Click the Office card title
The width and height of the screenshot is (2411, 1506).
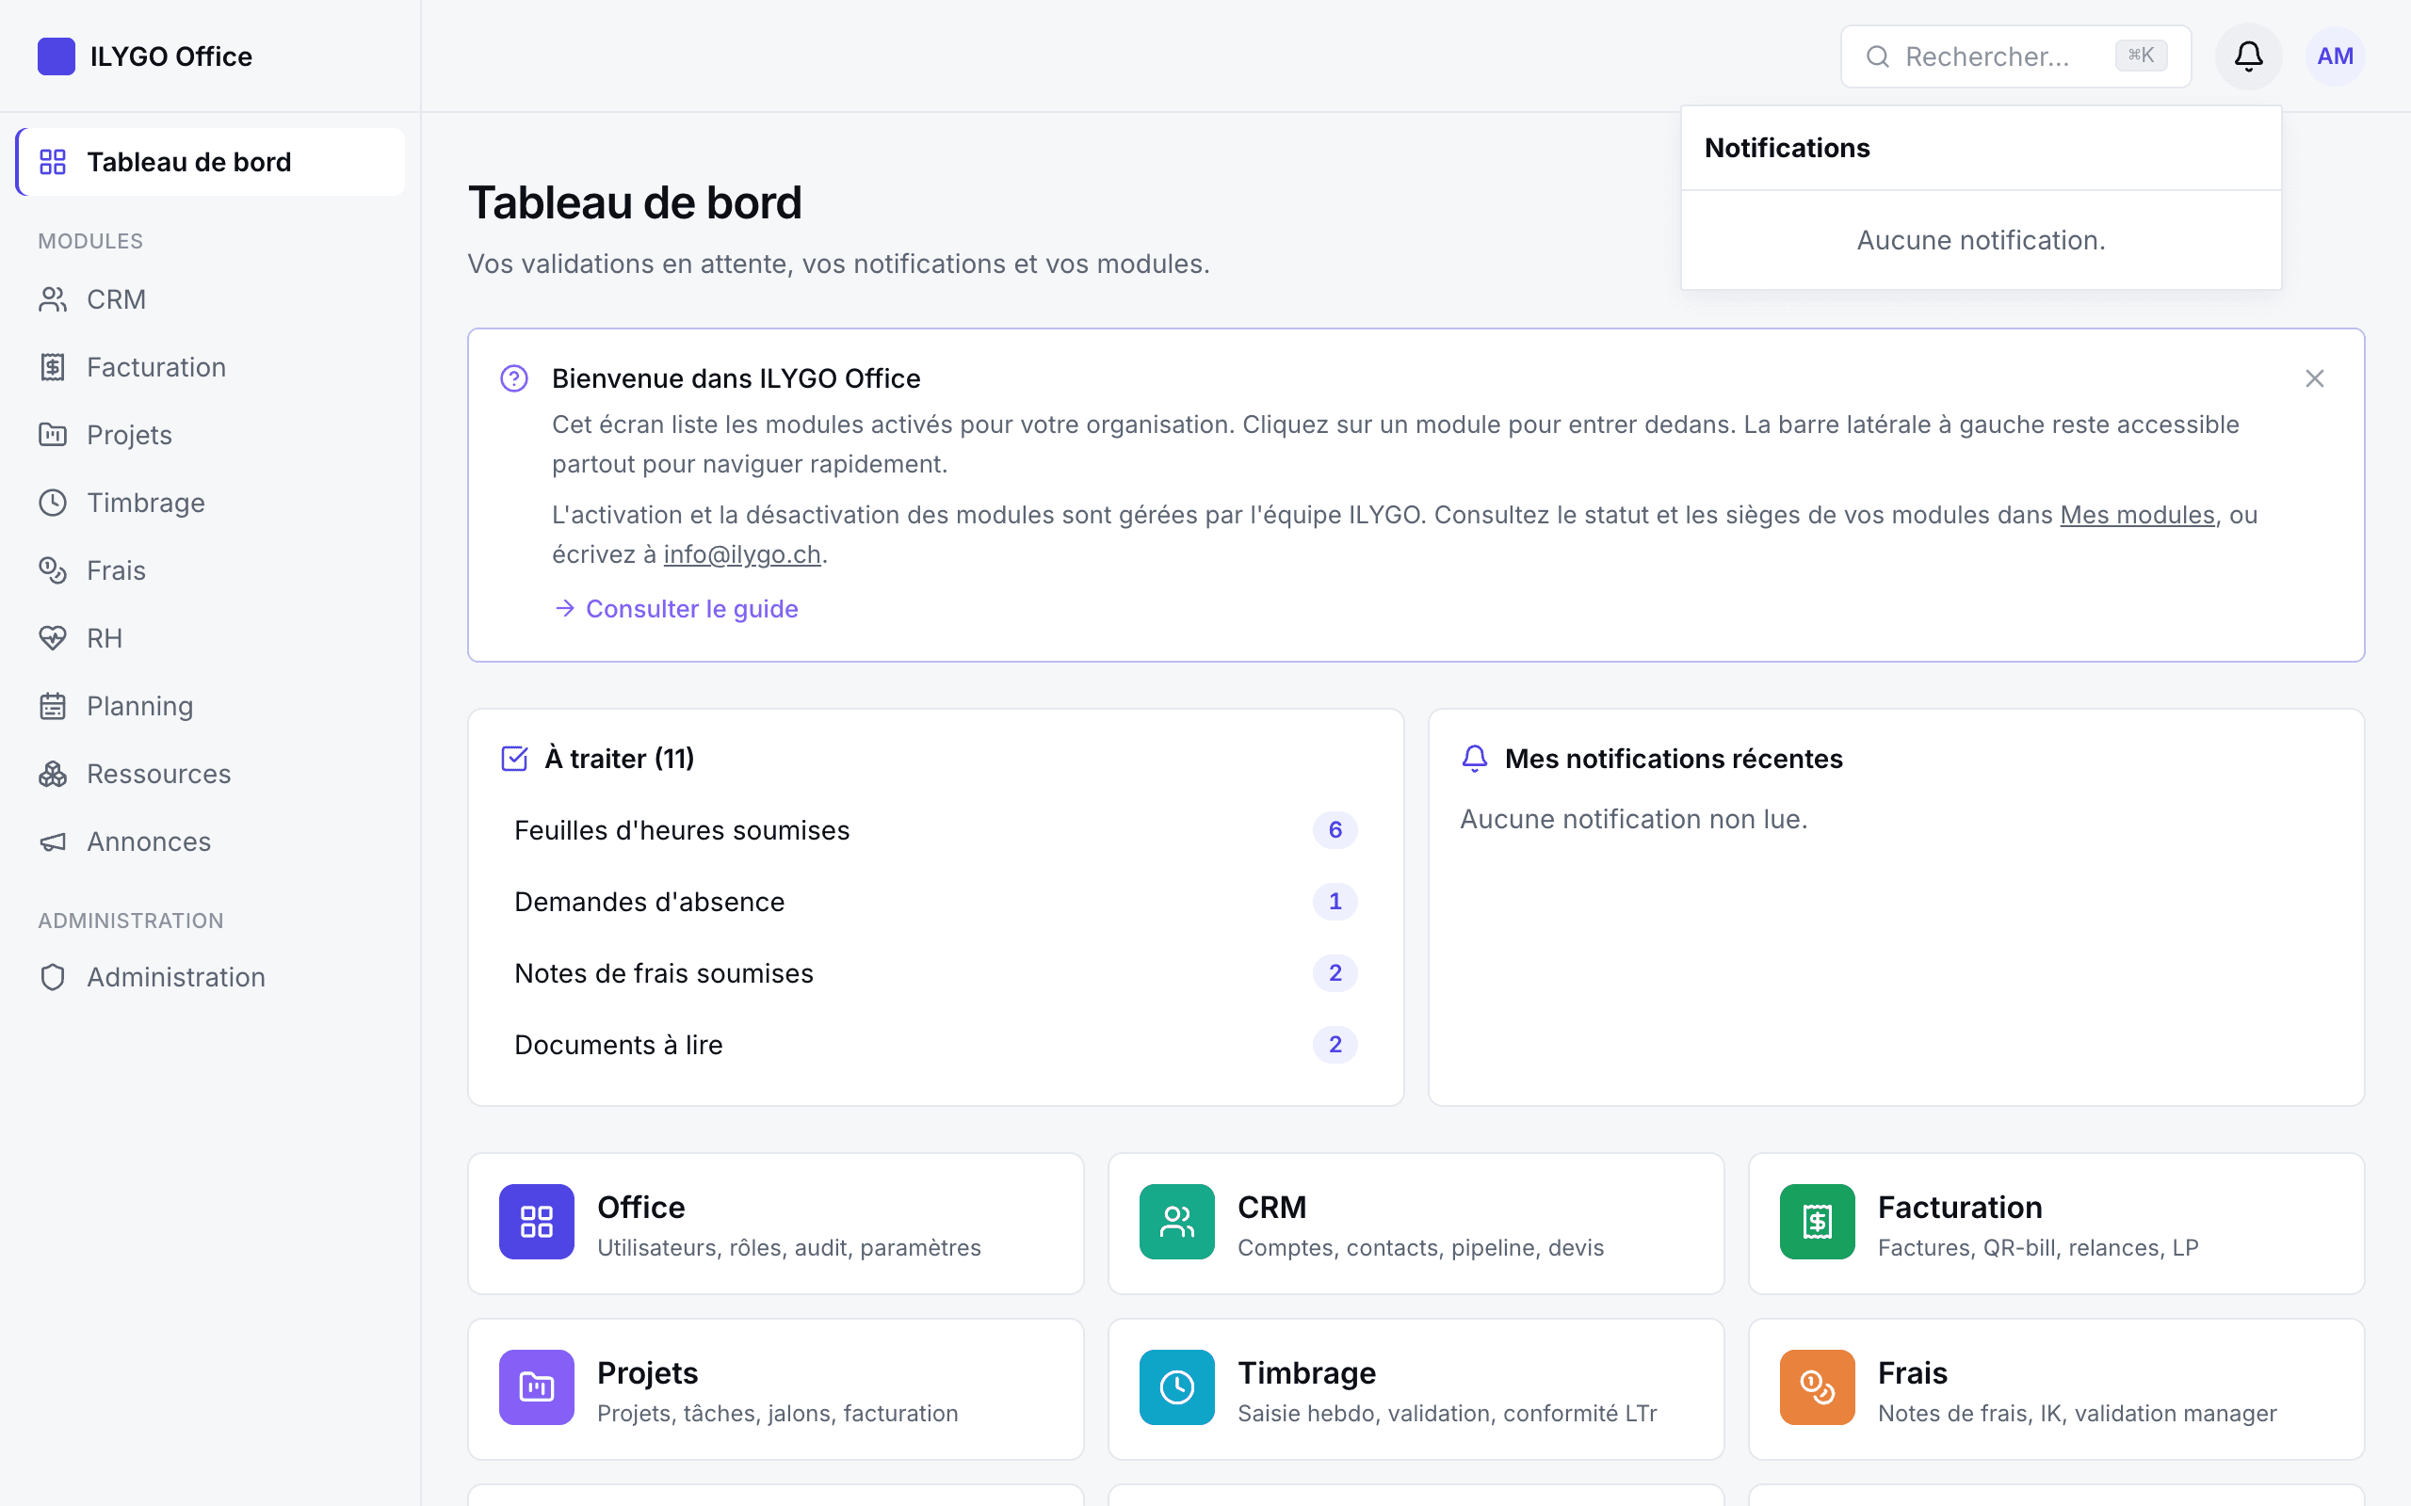coord(640,1208)
